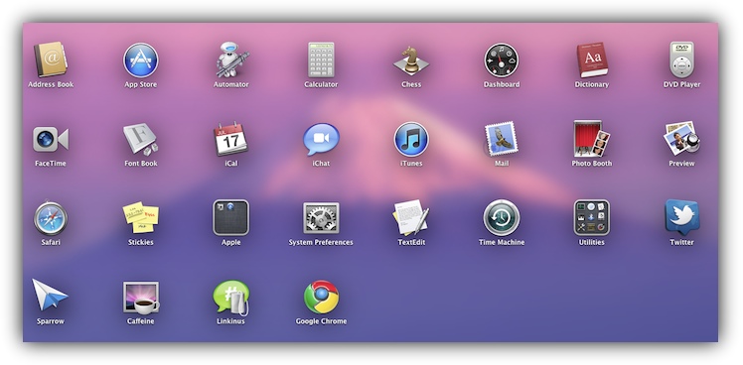Viewport: 743px width, 365px height.
Task: Expand the Apple folder
Action: tap(230, 218)
